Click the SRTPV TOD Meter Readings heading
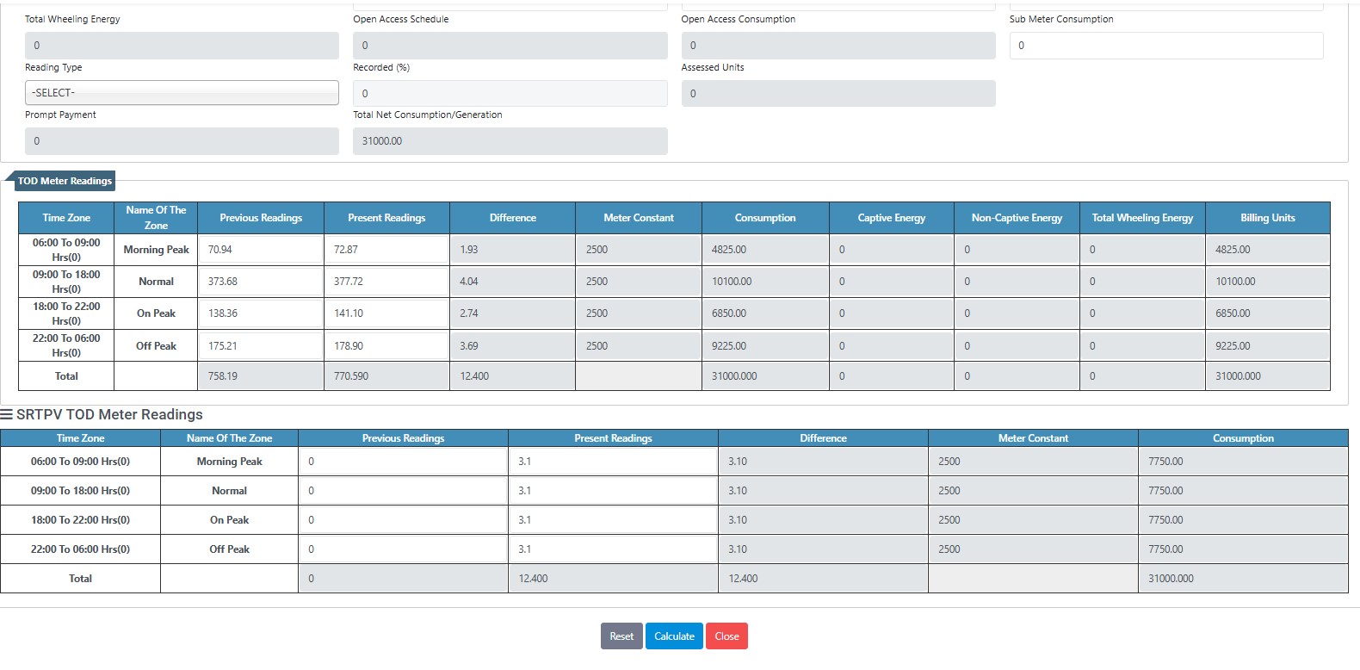1360x670 pixels. pos(109,415)
